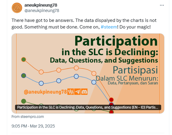Click the @aneukpineung78 handle under the name
This screenshot has width=172, height=135.
pos(42,10)
